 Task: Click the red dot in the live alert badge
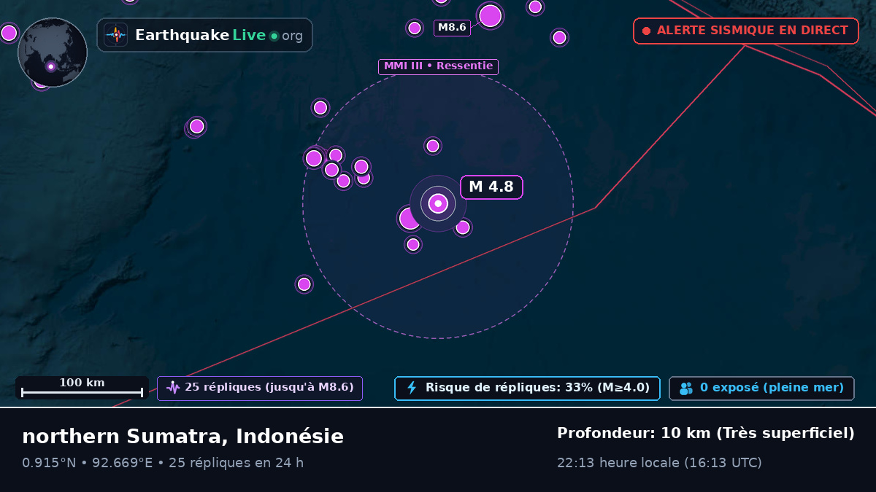pos(646,31)
